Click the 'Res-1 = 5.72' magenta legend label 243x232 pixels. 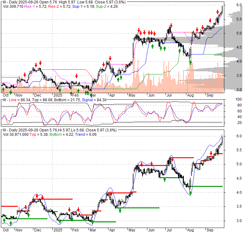[x=36, y=7]
